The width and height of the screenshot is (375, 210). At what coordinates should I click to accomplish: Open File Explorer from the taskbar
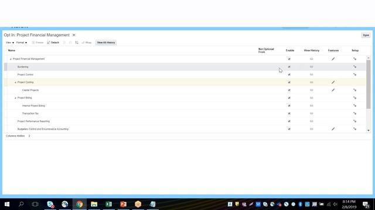coord(94,204)
